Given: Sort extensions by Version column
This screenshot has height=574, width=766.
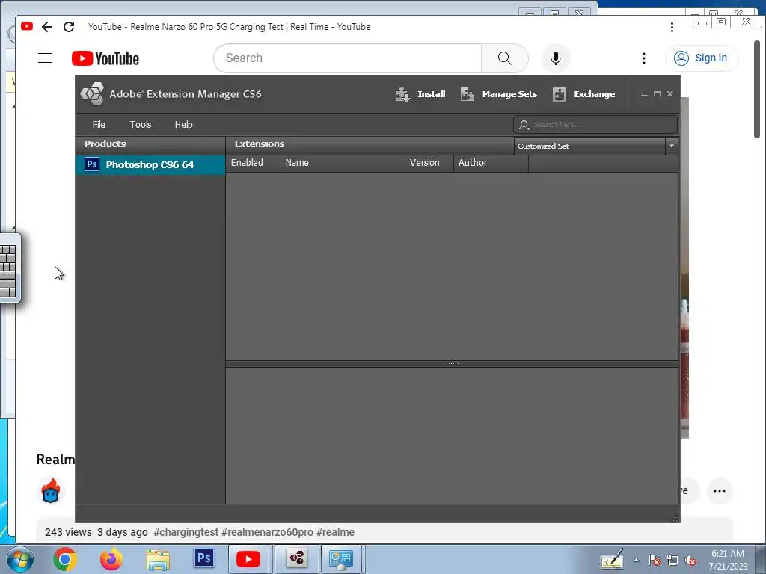Looking at the screenshot, I should click(429, 163).
